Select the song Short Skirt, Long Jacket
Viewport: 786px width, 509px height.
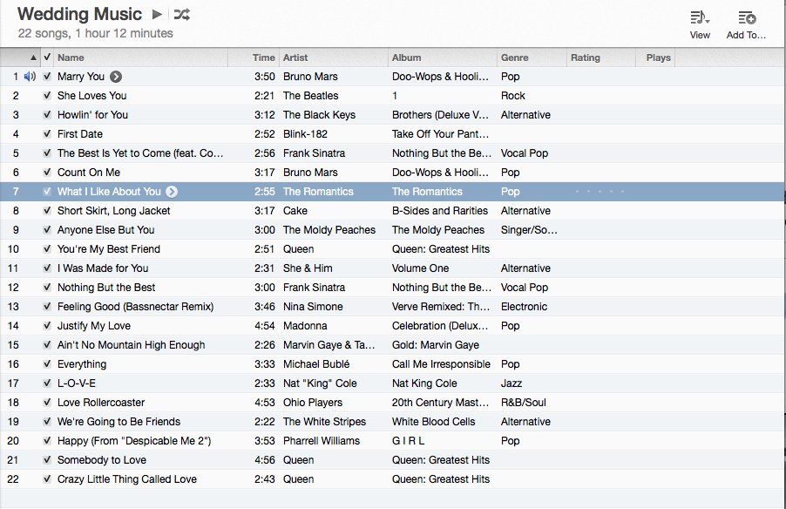[x=114, y=211]
